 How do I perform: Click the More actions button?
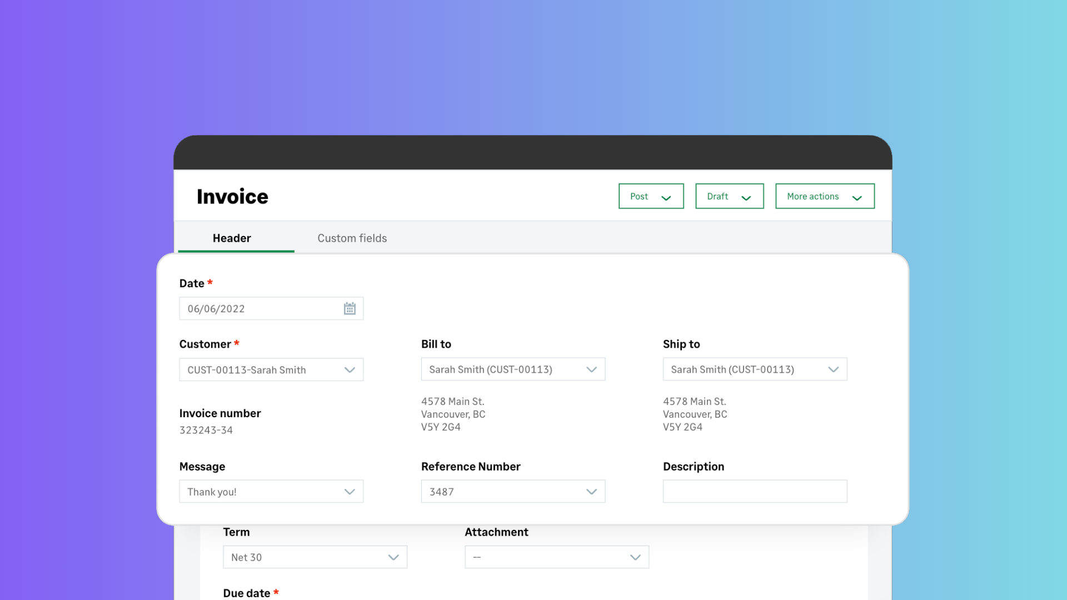[812, 197]
